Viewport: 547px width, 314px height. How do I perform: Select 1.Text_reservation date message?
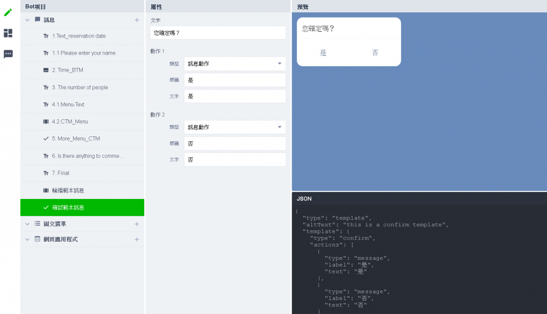(82, 36)
